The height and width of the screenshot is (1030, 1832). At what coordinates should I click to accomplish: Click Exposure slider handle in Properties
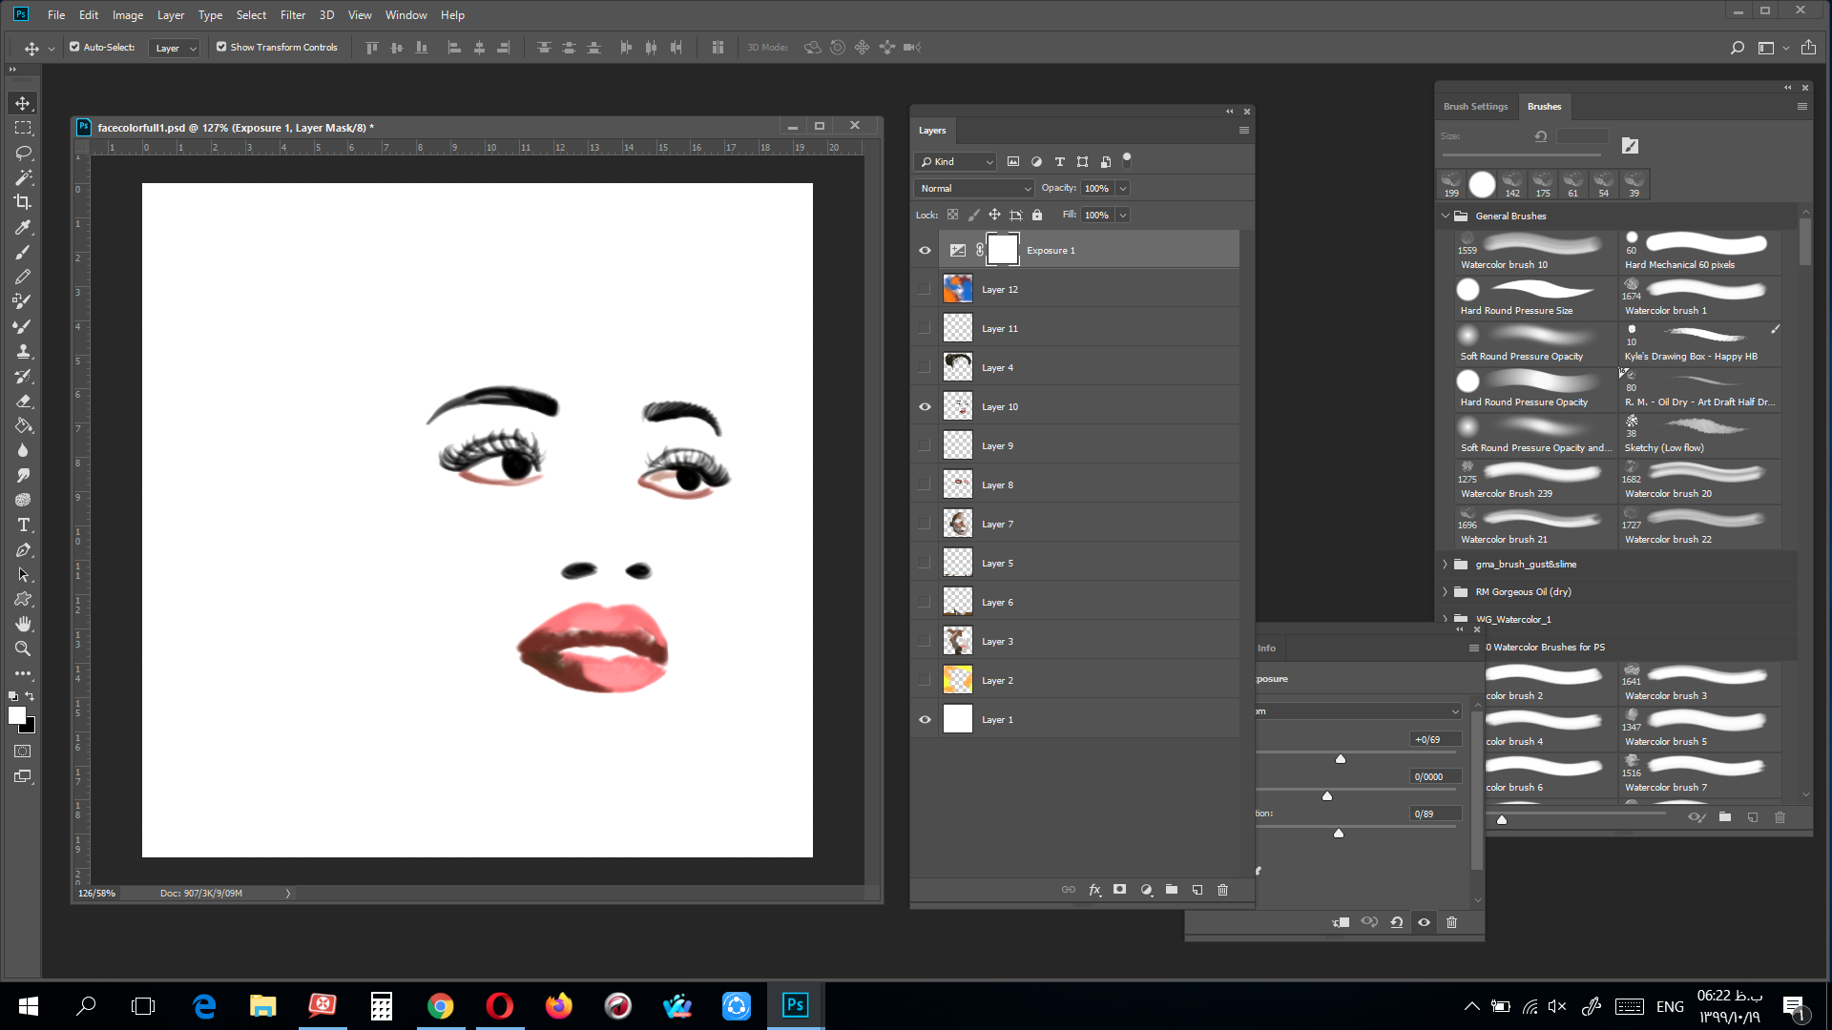coord(1341,759)
